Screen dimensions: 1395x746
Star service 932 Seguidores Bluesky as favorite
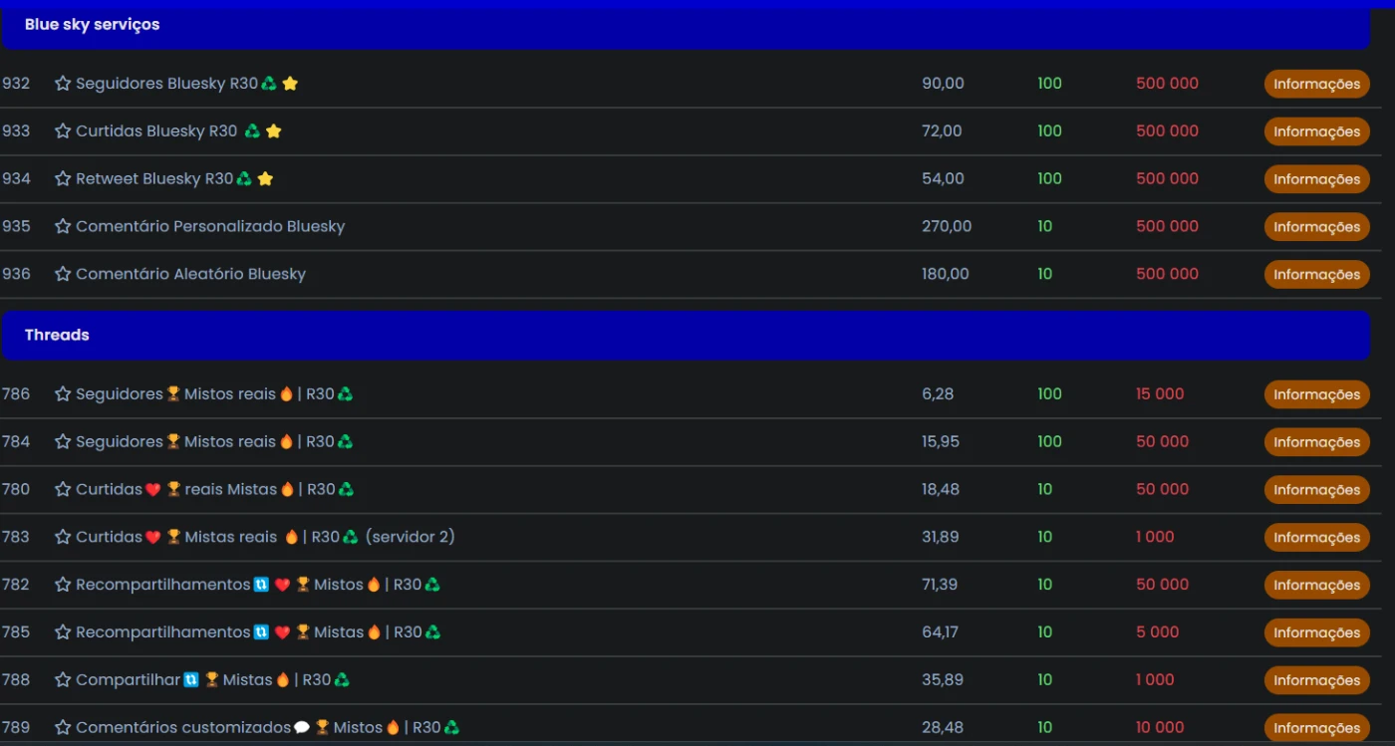click(63, 84)
